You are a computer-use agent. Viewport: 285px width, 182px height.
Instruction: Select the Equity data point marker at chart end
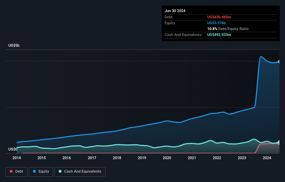pyautogui.click(x=279, y=62)
